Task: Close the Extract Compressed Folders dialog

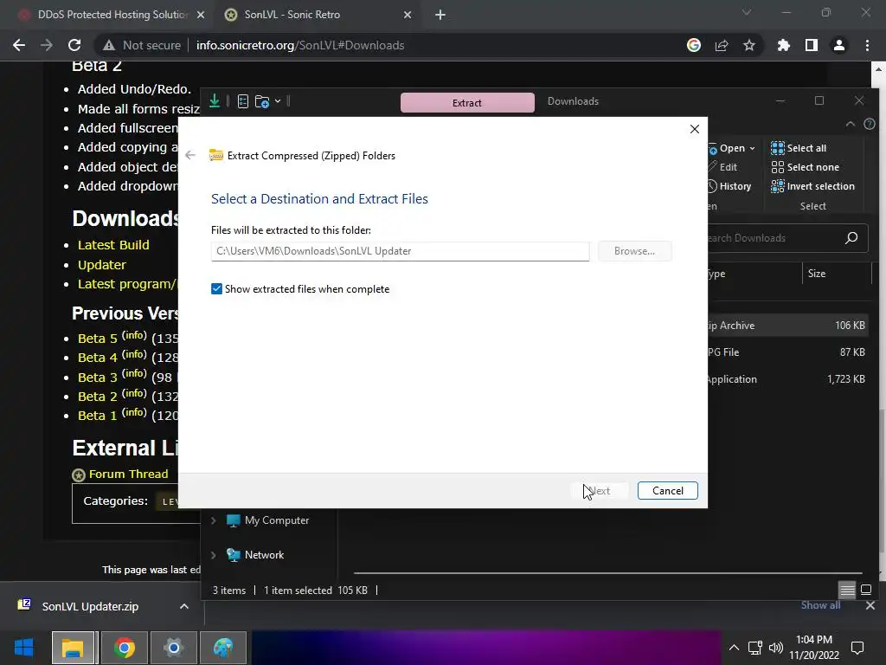Action: tap(695, 129)
